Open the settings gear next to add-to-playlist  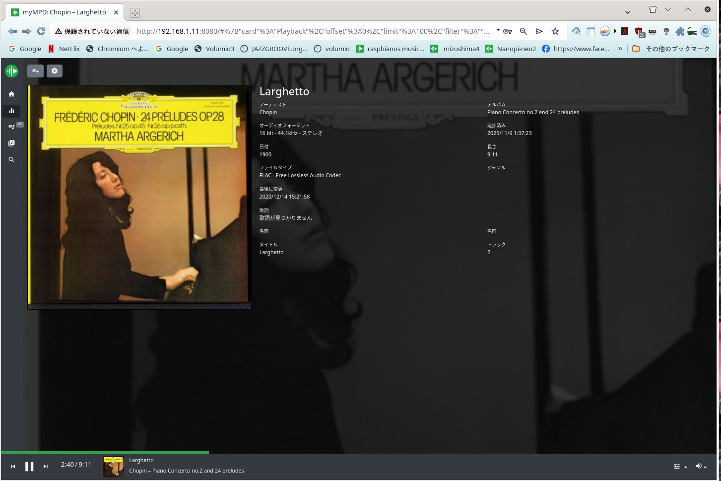coord(55,71)
